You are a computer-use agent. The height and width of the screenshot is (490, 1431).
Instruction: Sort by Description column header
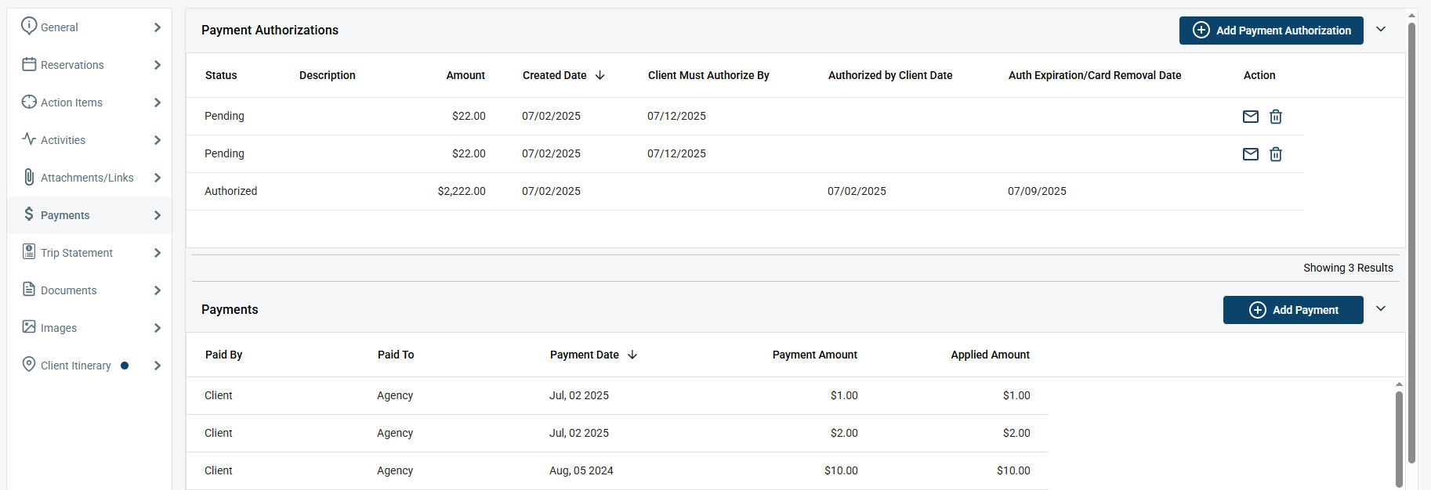coord(328,75)
